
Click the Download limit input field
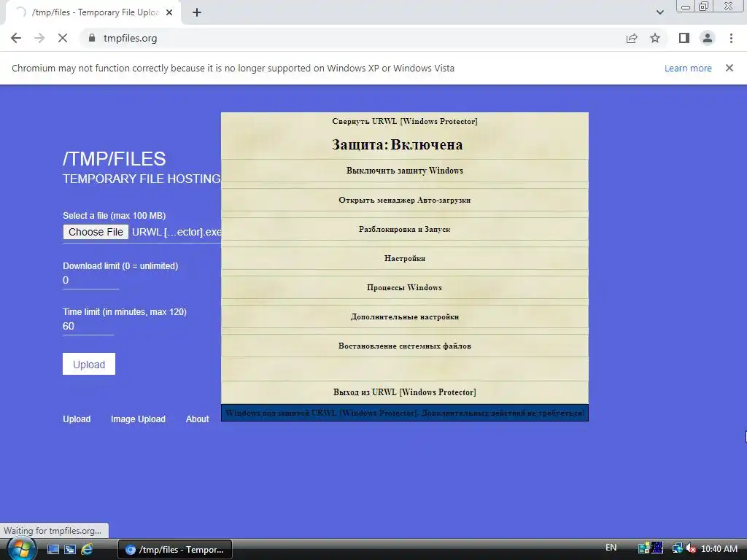click(90, 281)
